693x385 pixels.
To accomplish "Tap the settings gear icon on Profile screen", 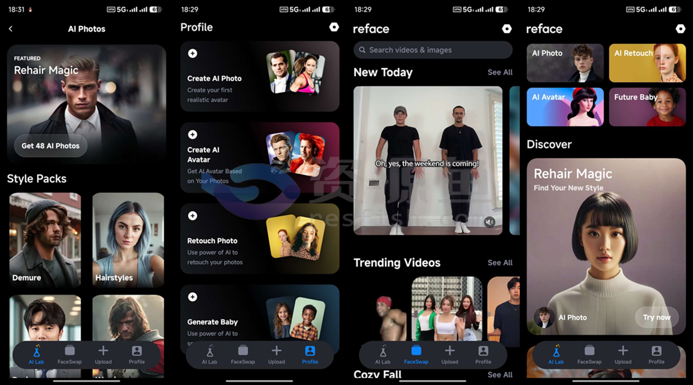I will pos(335,28).
